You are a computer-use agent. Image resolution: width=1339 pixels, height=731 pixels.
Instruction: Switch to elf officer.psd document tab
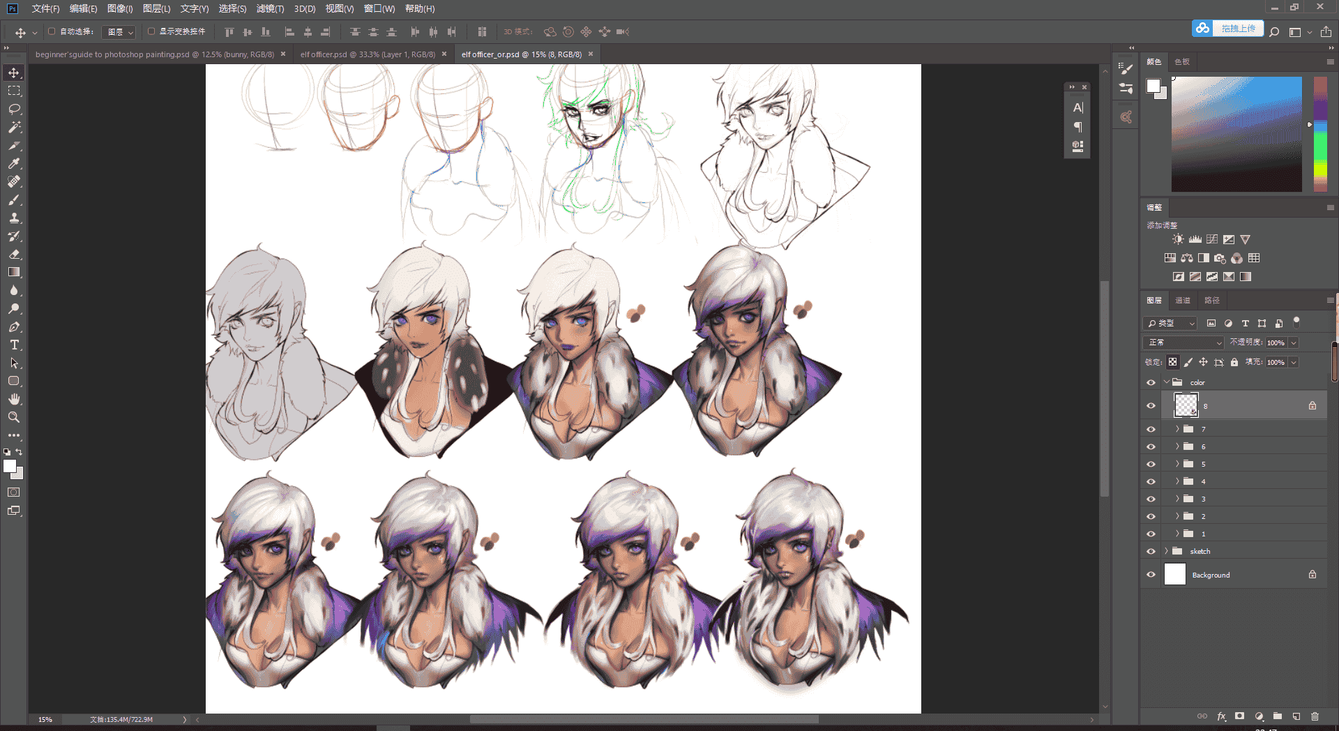click(x=368, y=54)
